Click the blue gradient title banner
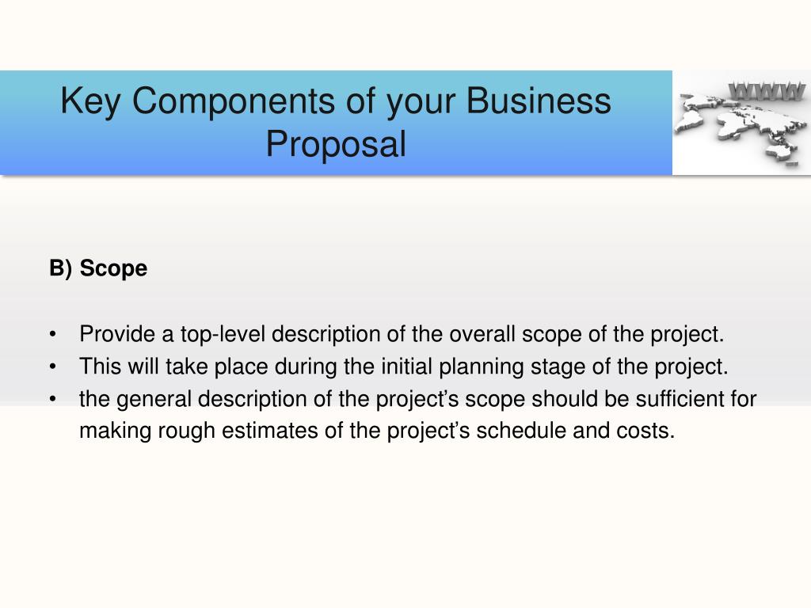Viewport: 811px width, 608px height. (336, 123)
